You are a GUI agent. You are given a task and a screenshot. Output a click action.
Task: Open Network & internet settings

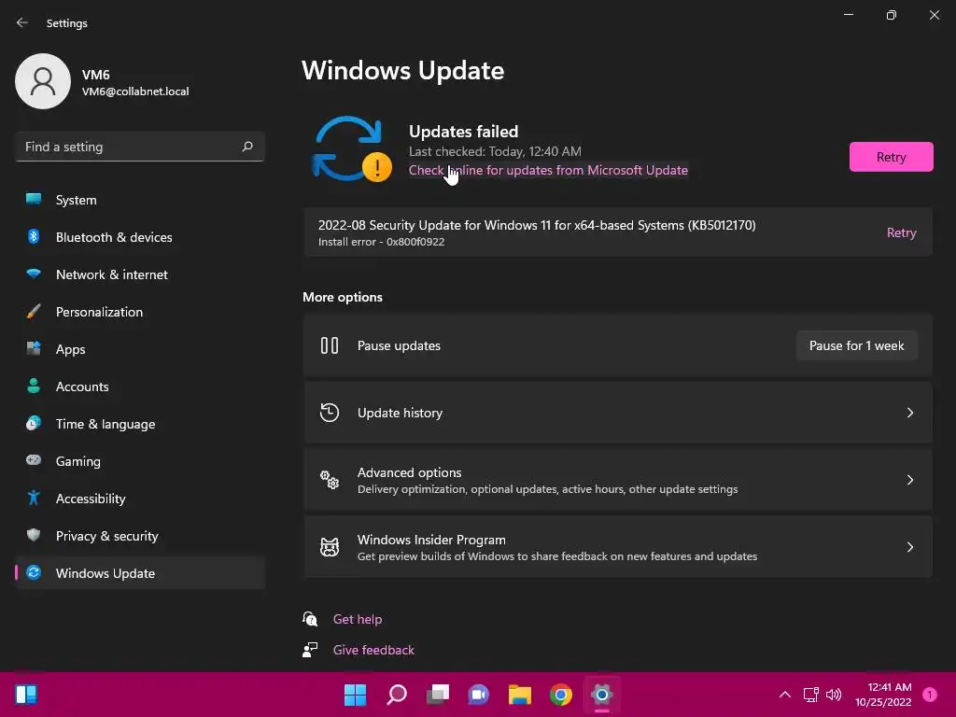tap(140, 274)
